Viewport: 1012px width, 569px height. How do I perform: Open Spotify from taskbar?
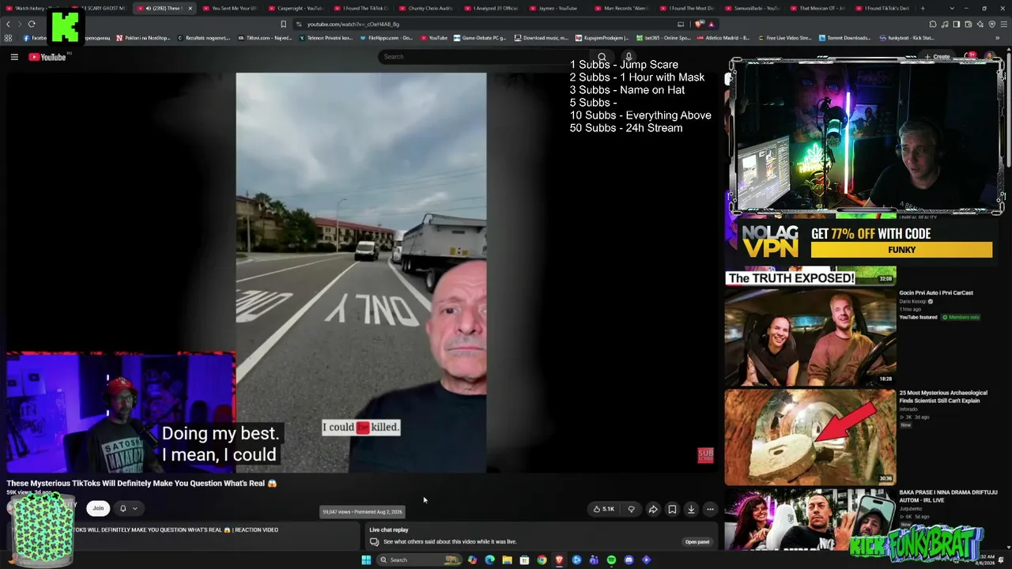pyautogui.click(x=611, y=560)
